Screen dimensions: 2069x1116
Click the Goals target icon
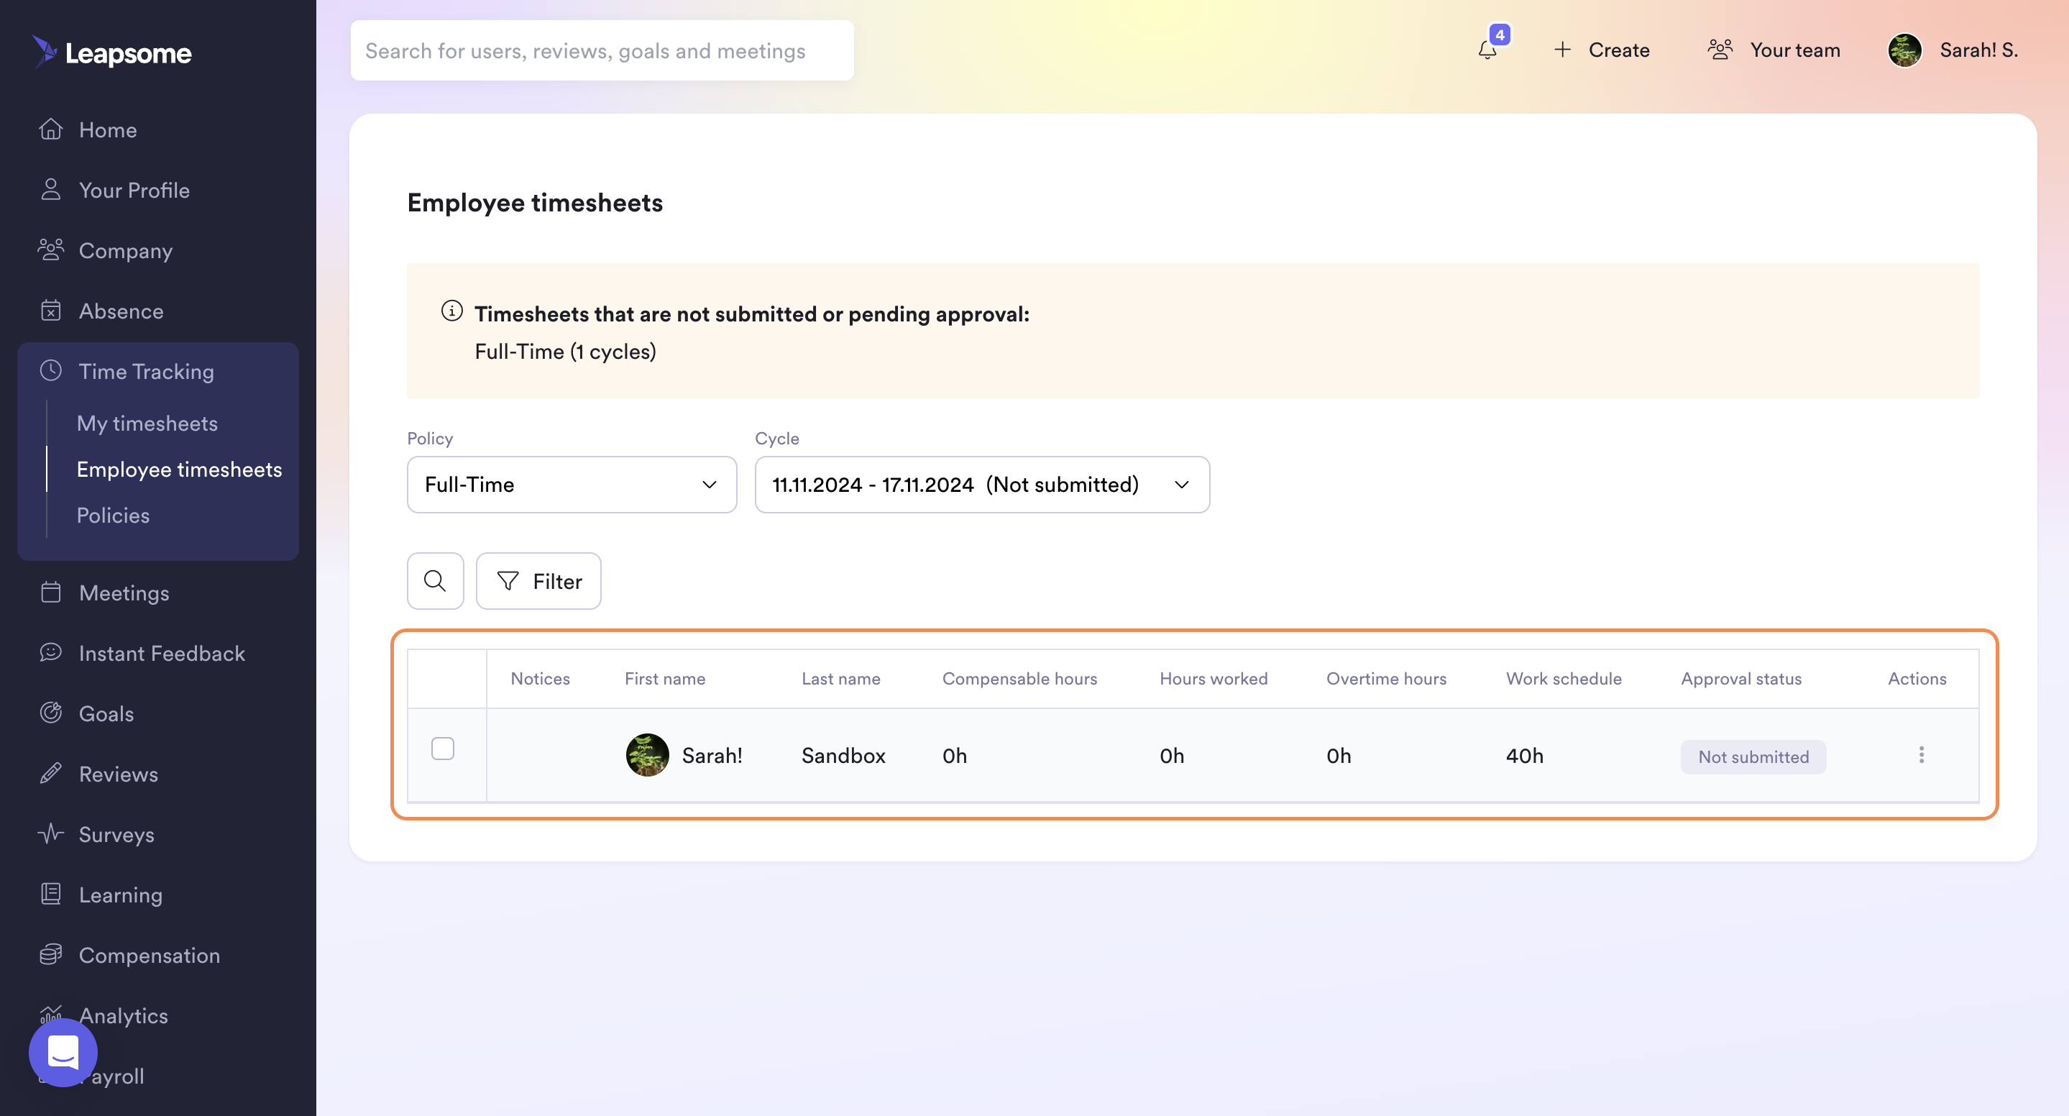50,713
